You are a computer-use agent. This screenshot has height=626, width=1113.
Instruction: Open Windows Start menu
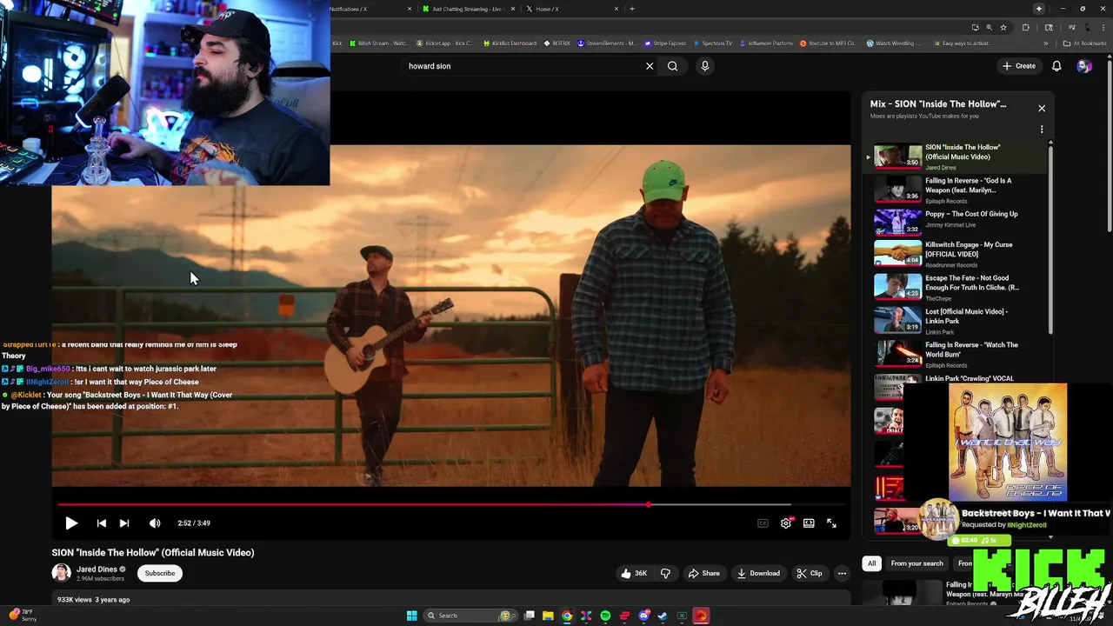pyautogui.click(x=411, y=616)
